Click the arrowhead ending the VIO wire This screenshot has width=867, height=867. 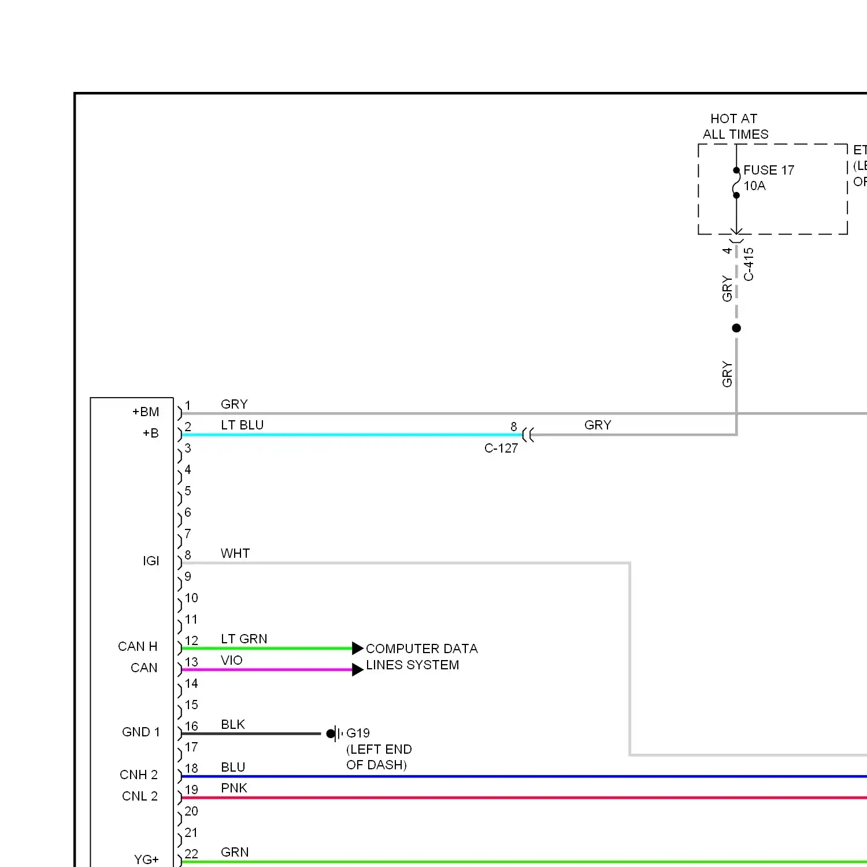click(x=358, y=669)
